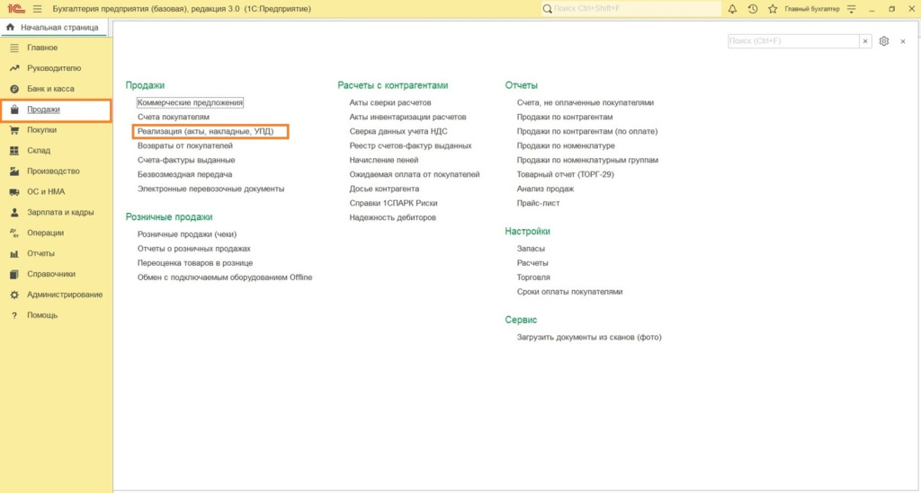Open the Администрирование section
The image size is (921, 493).
coord(64,295)
